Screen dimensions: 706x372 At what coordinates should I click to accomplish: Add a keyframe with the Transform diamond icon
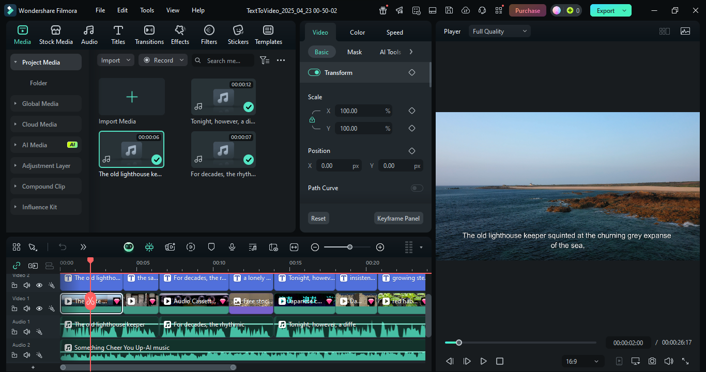pos(411,72)
